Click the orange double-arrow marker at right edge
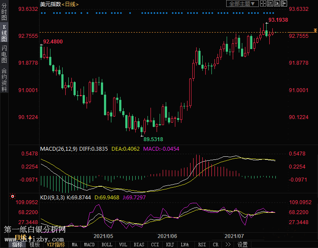318x248 pixels. [315, 30]
